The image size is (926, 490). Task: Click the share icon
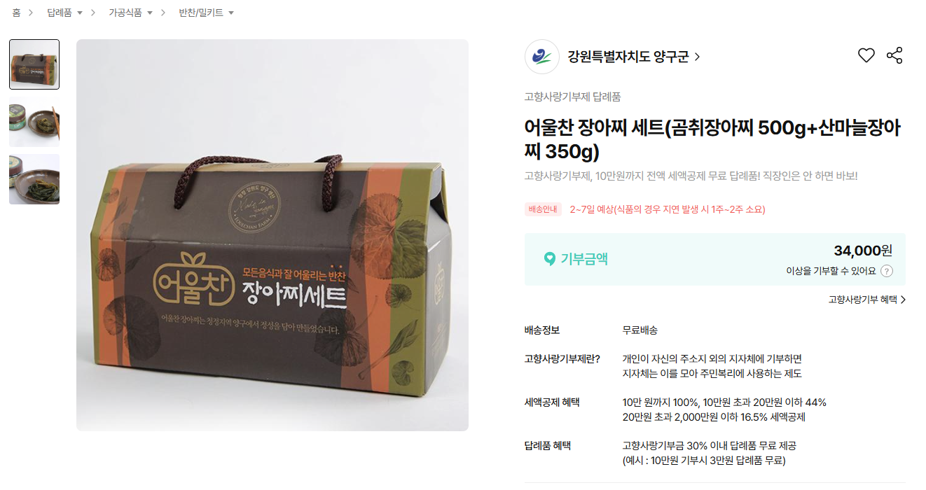(894, 56)
